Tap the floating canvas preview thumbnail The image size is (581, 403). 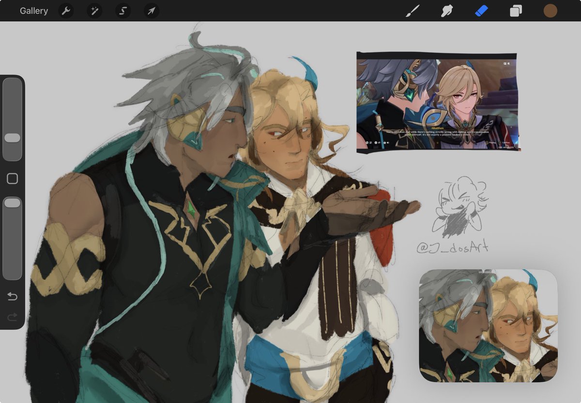(x=488, y=326)
